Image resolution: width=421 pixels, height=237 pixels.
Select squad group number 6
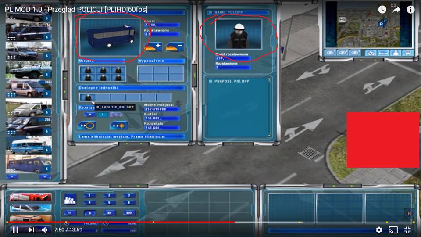(x=129, y=202)
